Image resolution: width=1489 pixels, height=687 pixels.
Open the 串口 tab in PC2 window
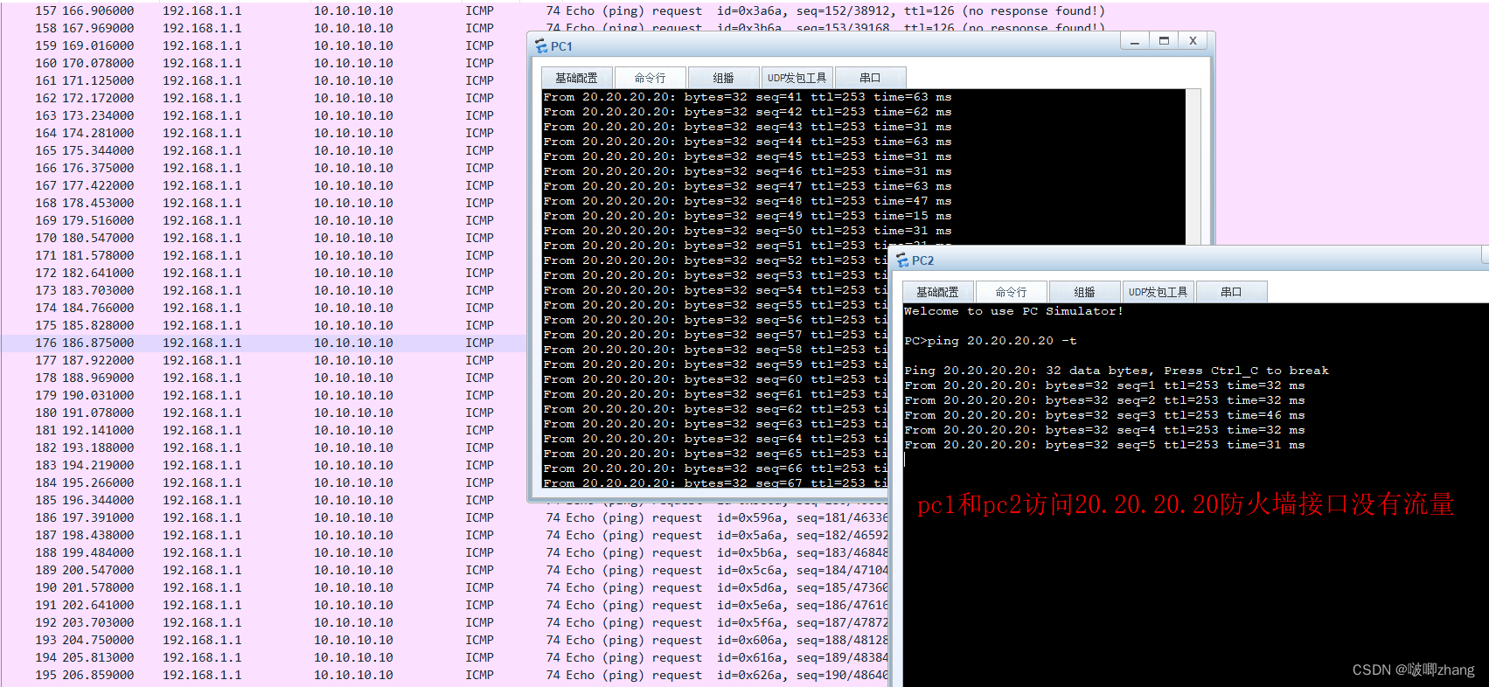(x=1231, y=292)
